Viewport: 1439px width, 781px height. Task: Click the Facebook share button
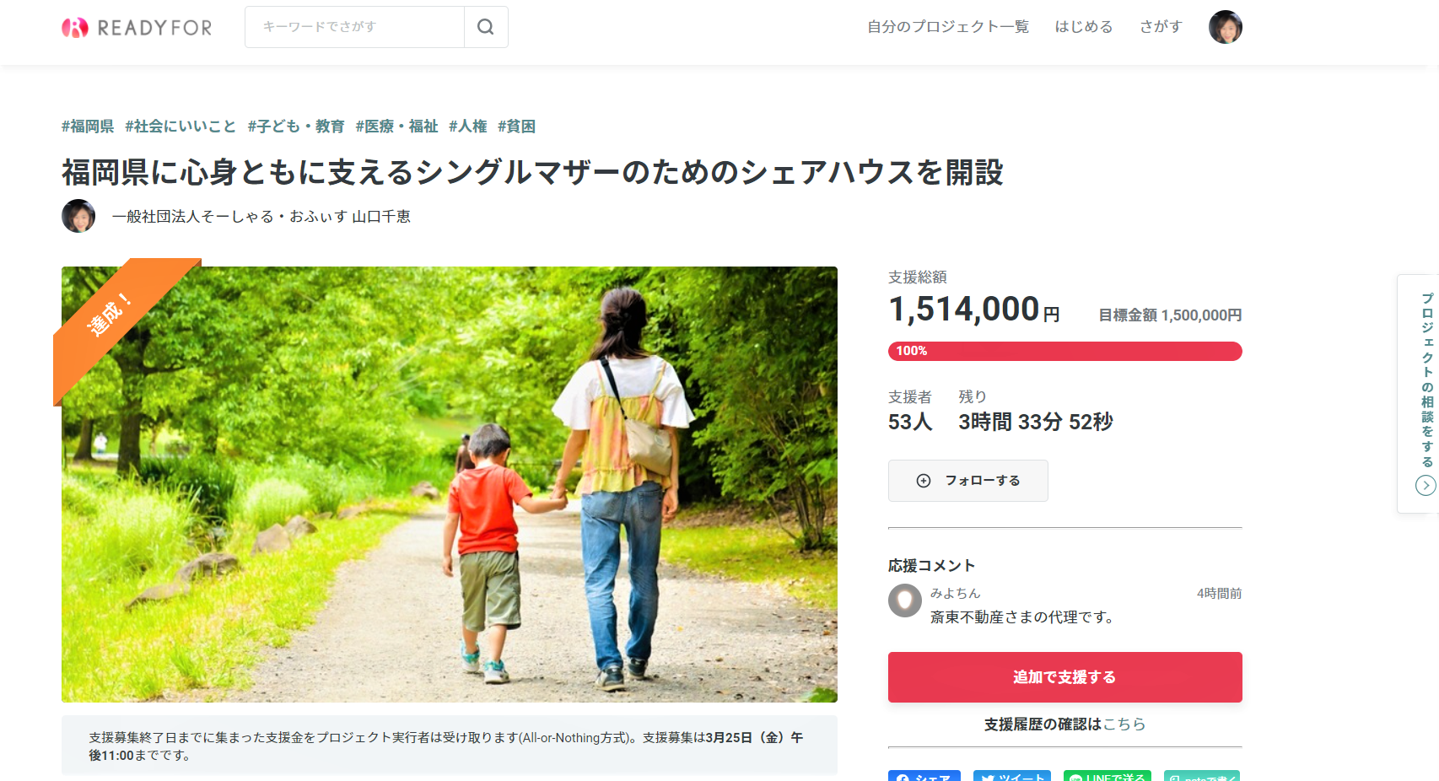click(x=924, y=776)
